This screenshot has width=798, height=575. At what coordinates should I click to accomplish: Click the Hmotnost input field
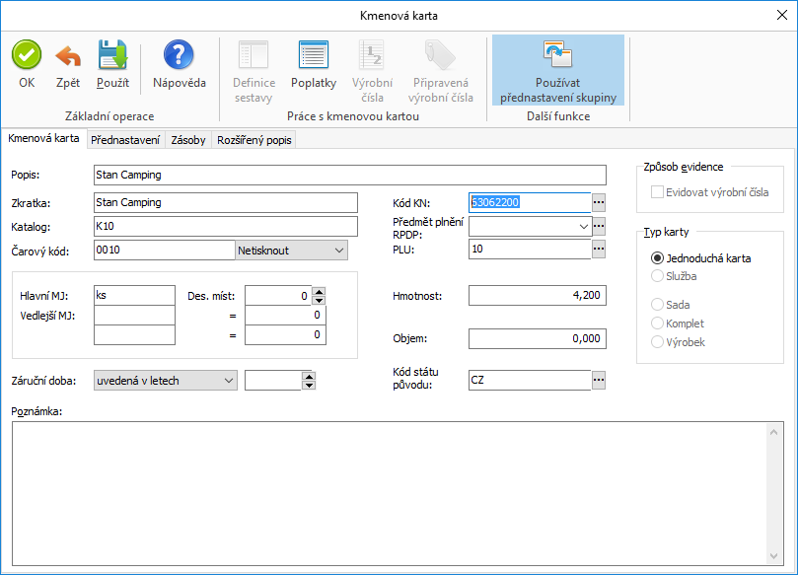537,296
